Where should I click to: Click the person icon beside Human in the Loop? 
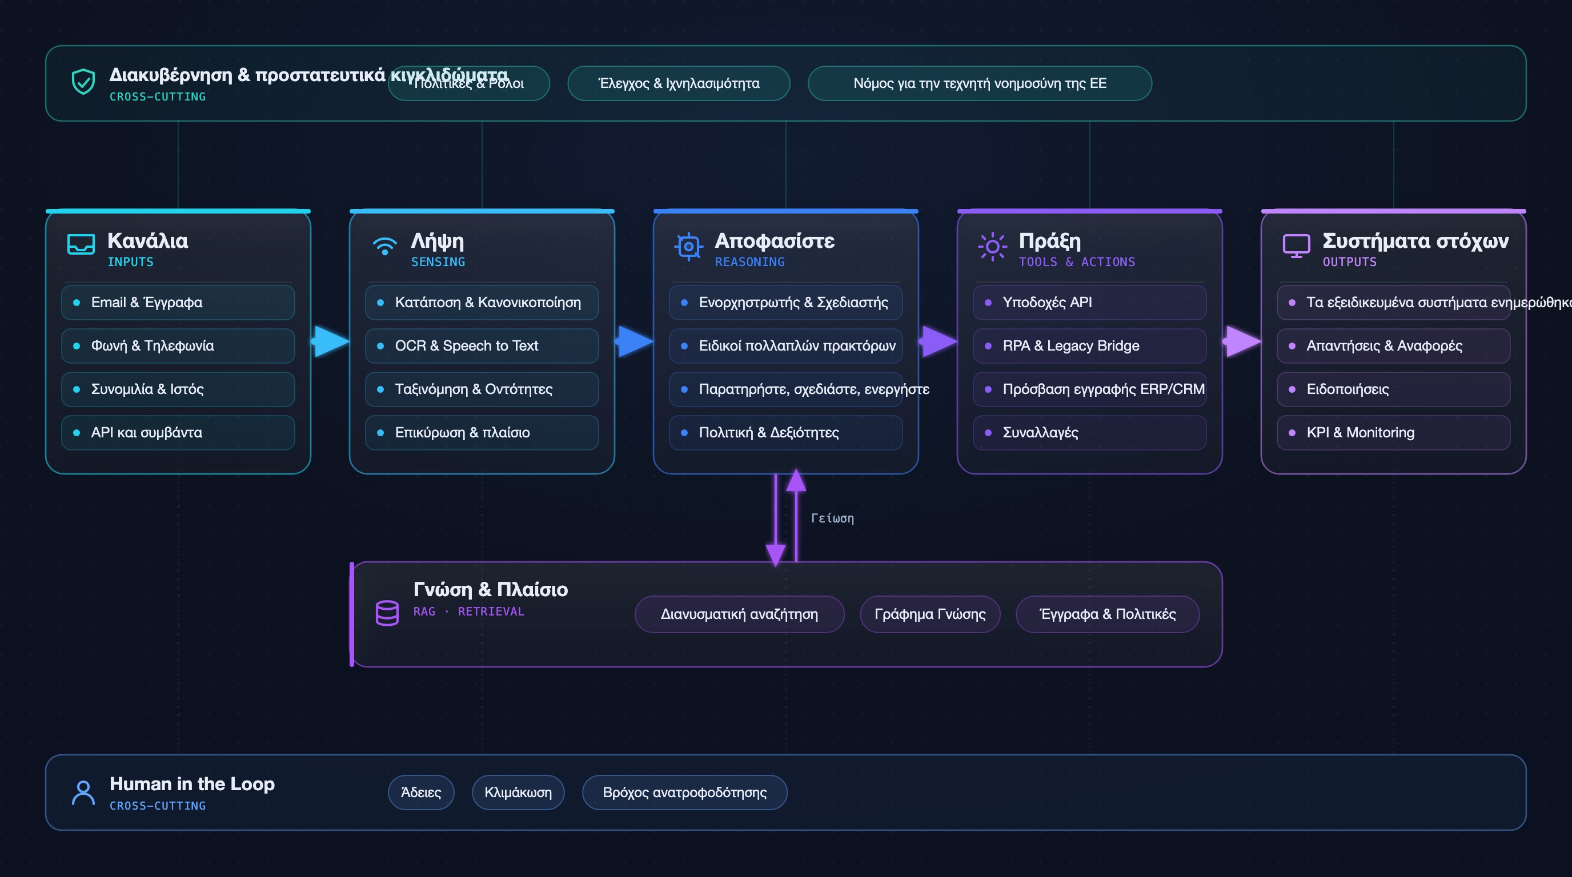coord(83,793)
